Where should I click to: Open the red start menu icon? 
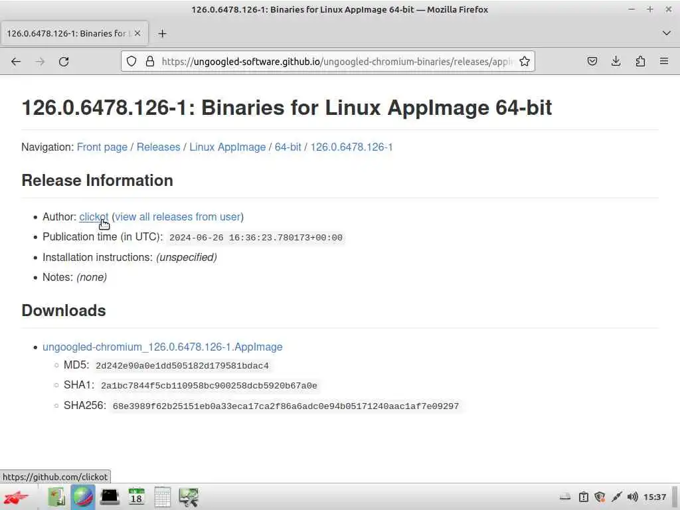click(17, 497)
